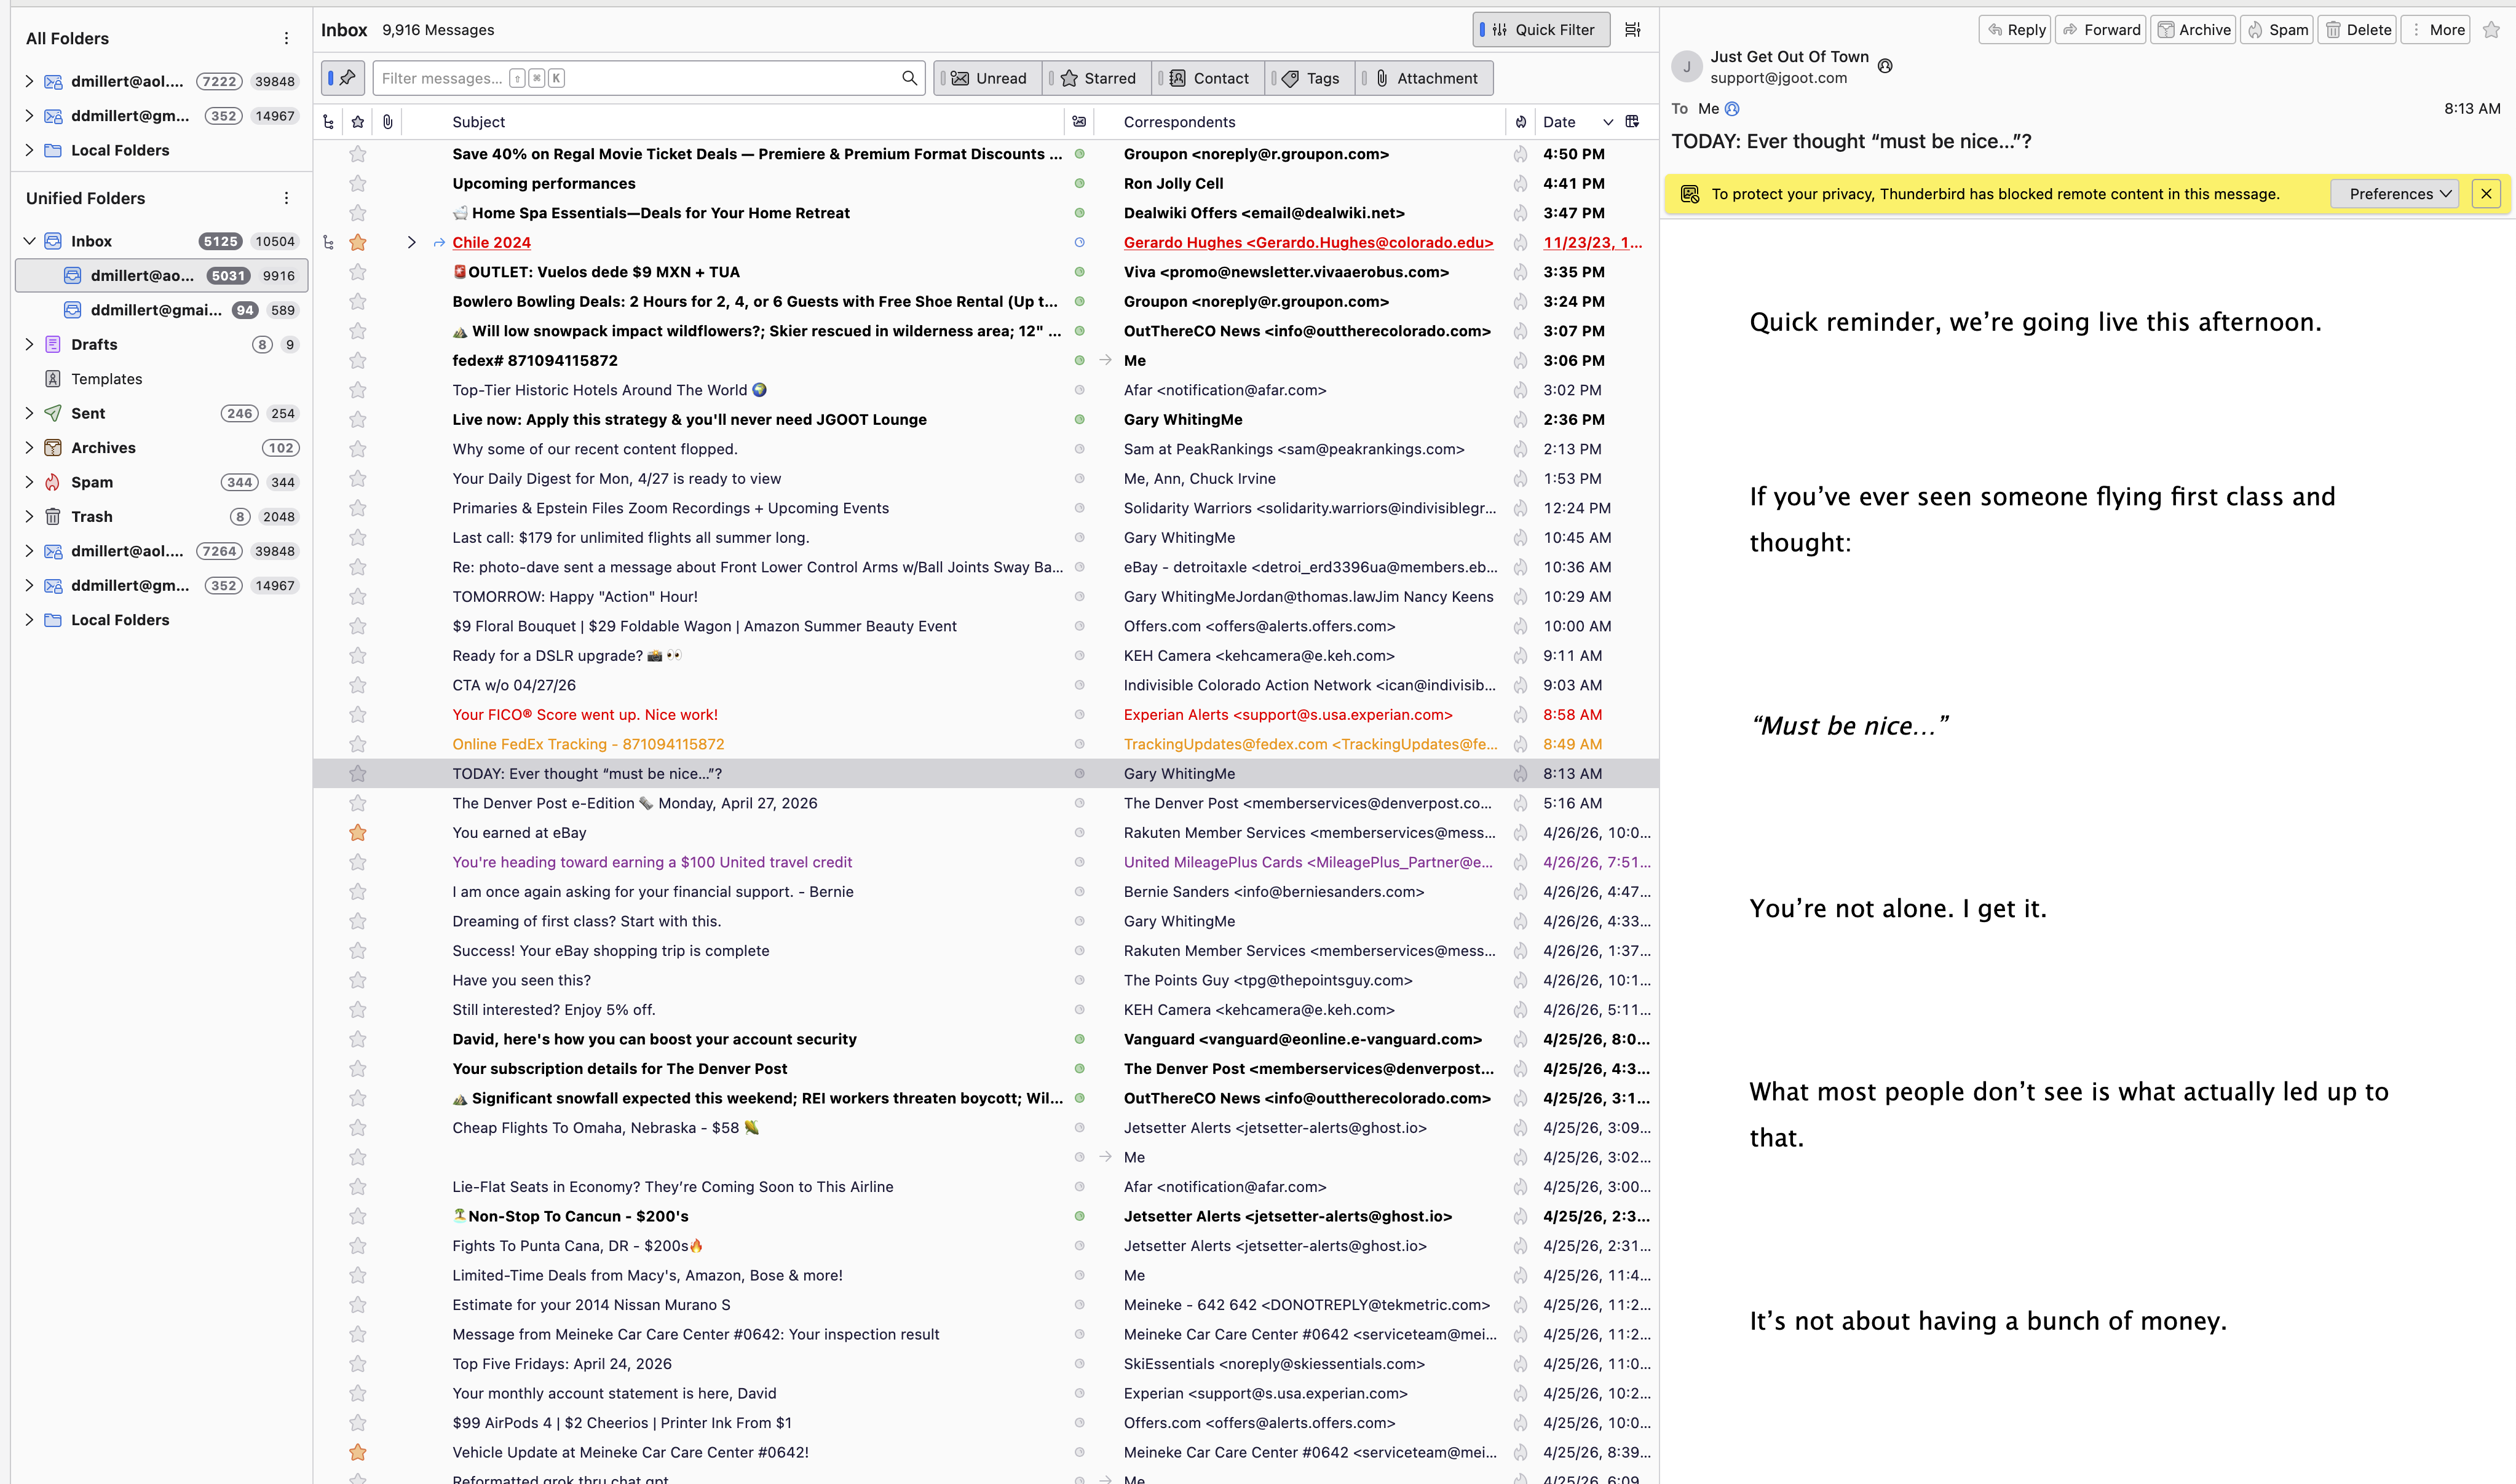
Task: Click the Reply button
Action: pos(2015,30)
